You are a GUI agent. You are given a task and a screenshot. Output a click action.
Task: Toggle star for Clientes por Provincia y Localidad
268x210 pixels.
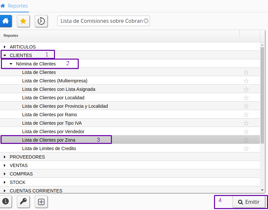(246, 106)
